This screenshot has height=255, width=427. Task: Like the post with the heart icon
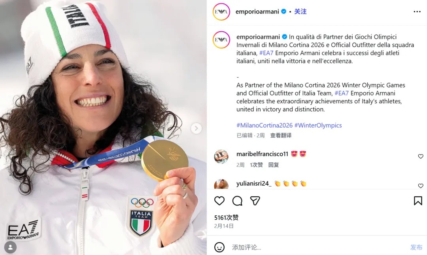219,201
